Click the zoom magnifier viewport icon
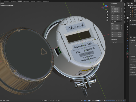Screen dimensions: 136x102 (107, 12)
